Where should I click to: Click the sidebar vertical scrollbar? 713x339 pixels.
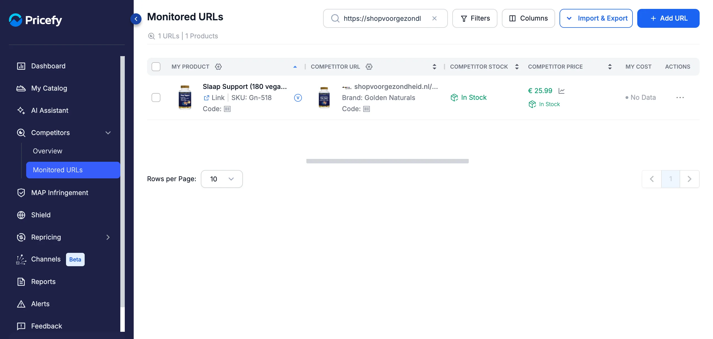123,182
